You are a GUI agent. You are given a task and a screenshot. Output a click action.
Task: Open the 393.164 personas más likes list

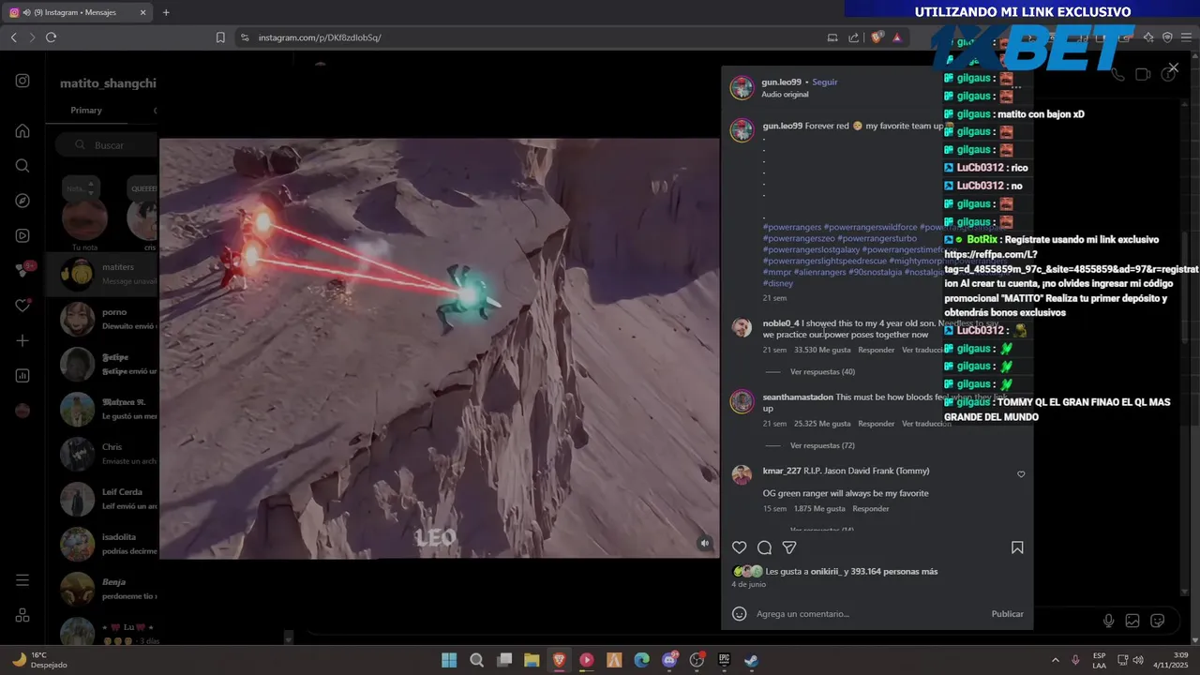(x=895, y=572)
